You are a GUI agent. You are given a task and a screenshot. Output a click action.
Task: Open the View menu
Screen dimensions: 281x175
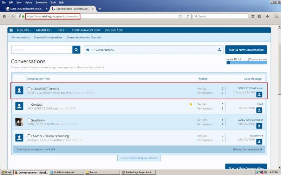pyautogui.click(x=19, y=2)
